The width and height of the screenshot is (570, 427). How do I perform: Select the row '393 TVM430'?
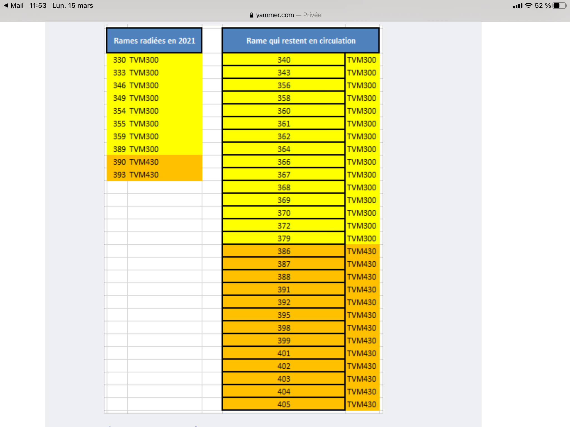[136, 175]
